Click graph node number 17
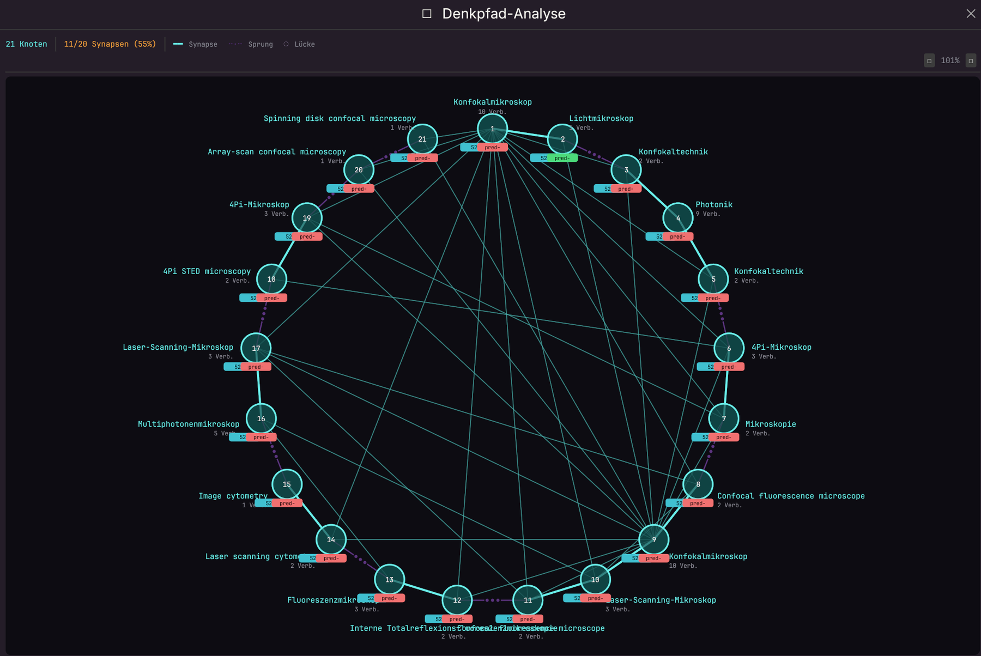 coord(256,348)
